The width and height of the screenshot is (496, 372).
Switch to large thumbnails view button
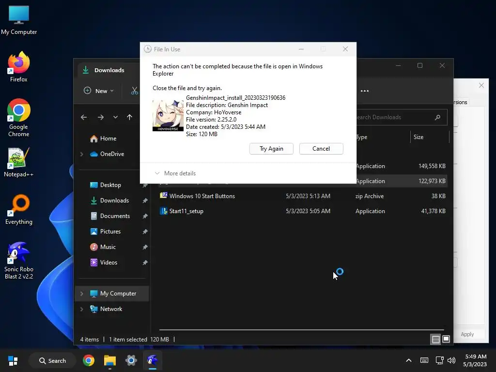pos(446,340)
